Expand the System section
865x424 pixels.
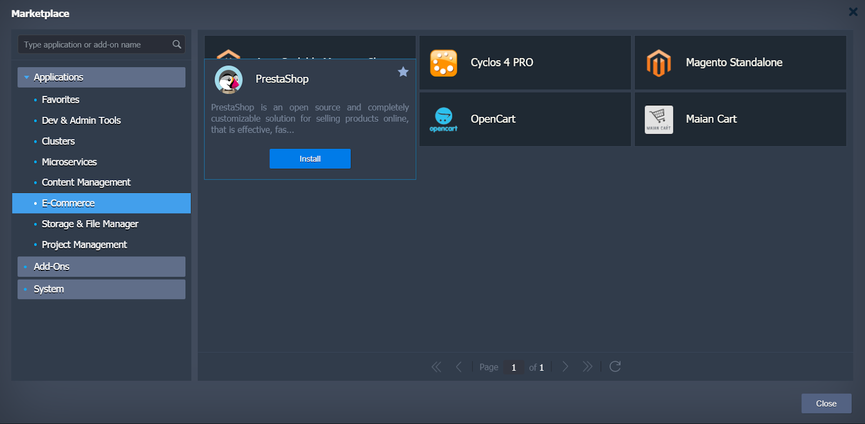pyautogui.click(x=101, y=289)
